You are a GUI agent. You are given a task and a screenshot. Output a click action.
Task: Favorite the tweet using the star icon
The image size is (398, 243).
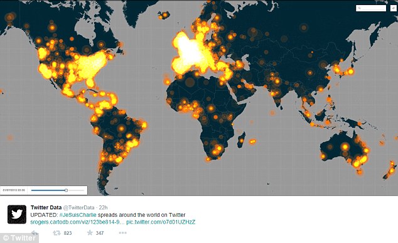pyautogui.click(x=90, y=232)
